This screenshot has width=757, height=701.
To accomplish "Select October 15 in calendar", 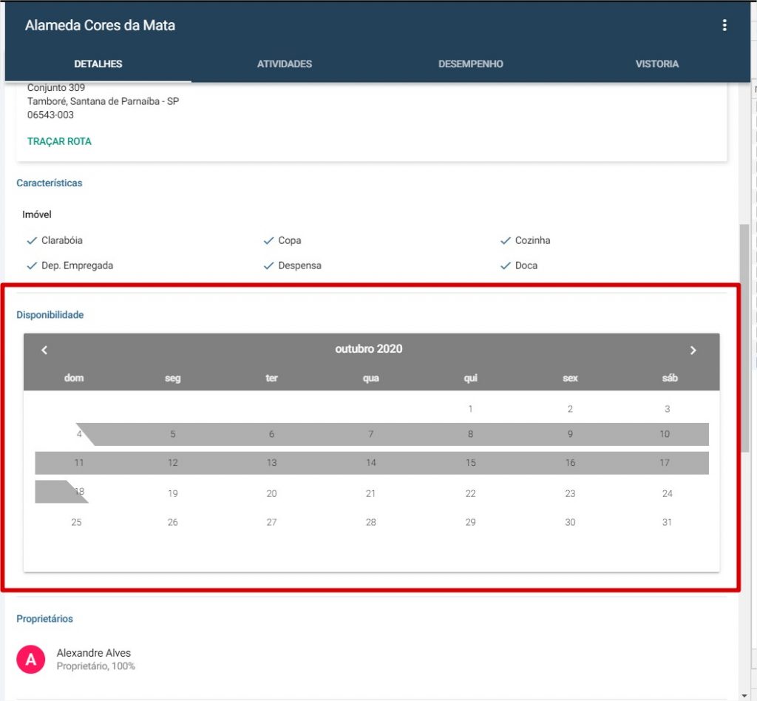I will click(470, 462).
